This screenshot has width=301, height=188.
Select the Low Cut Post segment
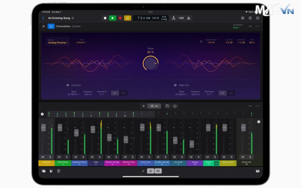123,93
